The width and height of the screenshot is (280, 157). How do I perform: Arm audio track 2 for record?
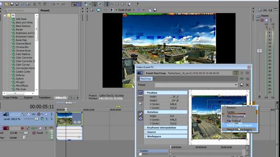click(x=22, y=128)
